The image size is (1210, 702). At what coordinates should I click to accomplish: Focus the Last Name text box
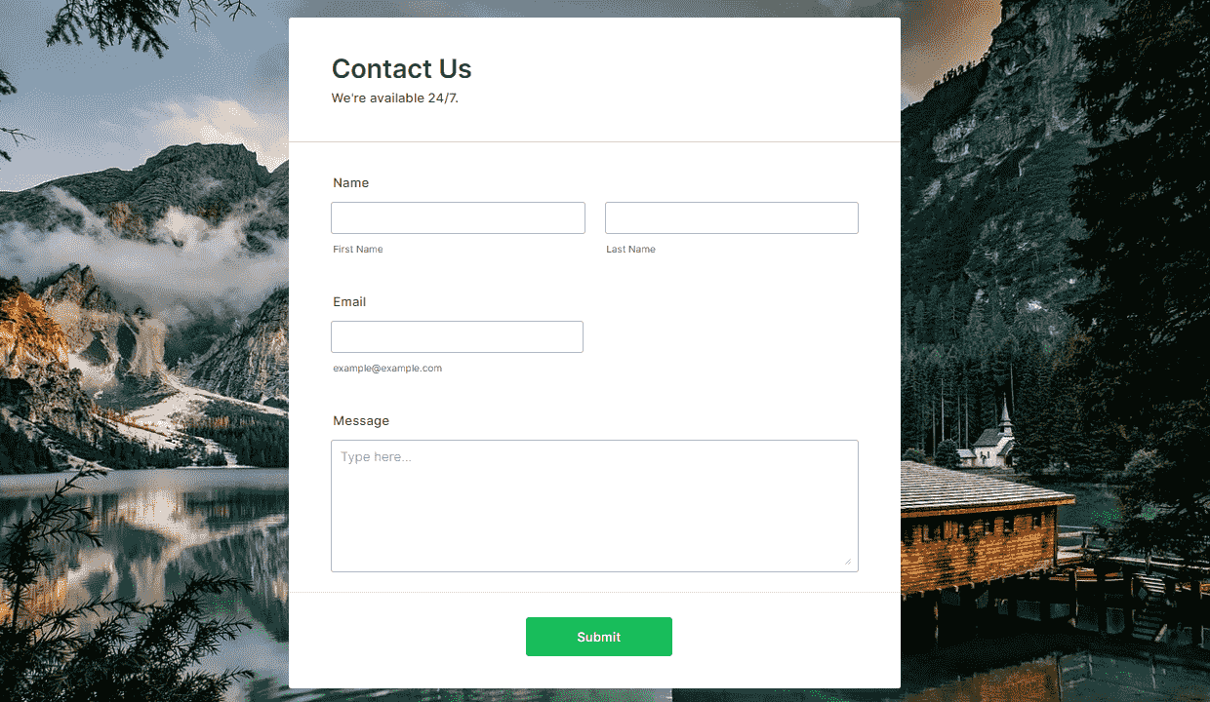point(732,217)
